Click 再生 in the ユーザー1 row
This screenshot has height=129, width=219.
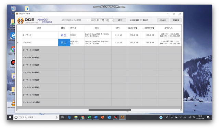[64, 35]
